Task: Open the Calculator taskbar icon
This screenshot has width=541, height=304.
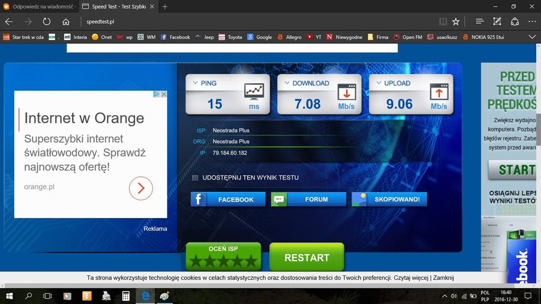Action: point(126,296)
